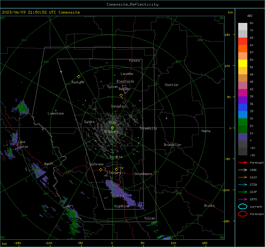Click the yellow diamond marker below Cochrane
Screen dimensions: 265x247
[x=101, y=170]
